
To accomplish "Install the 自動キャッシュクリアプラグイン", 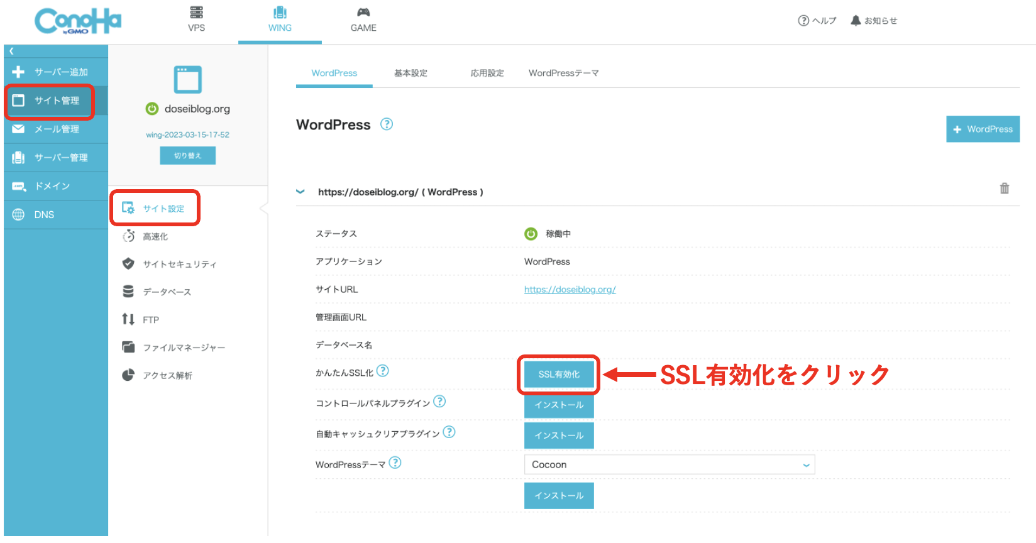I will (559, 435).
